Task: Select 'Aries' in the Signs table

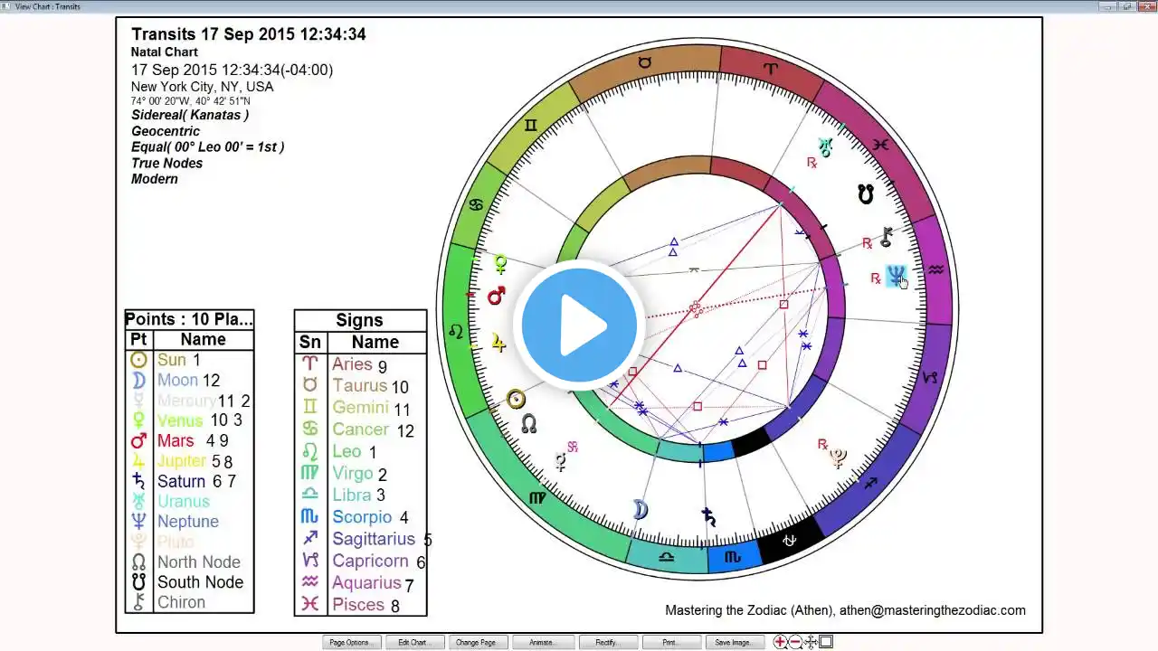Action: coord(352,363)
